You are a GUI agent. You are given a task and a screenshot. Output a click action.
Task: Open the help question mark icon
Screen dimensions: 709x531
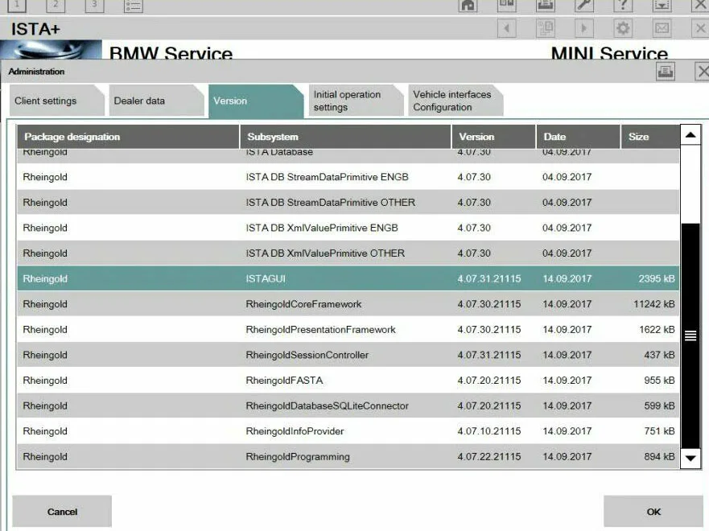[623, 5]
